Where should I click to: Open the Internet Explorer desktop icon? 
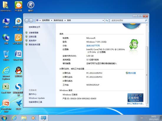(x=6, y=73)
